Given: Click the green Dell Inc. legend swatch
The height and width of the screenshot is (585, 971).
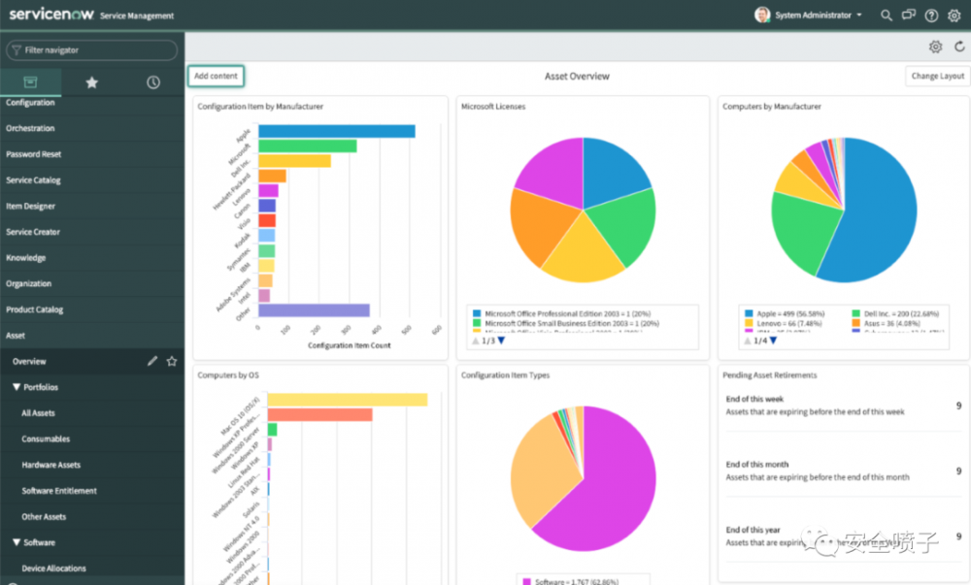Looking at the screenshot, I should [855, 313].
